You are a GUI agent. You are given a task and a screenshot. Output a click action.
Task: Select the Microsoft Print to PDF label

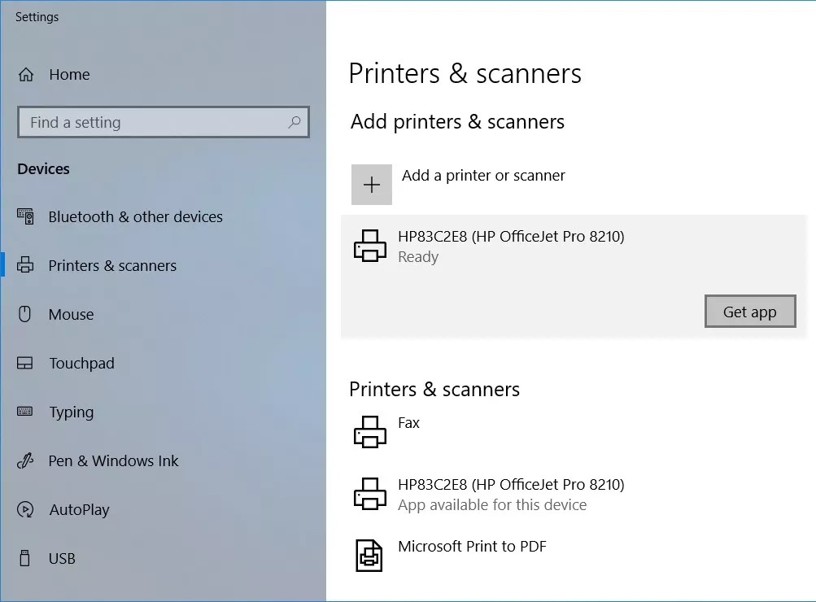(472, 547)
